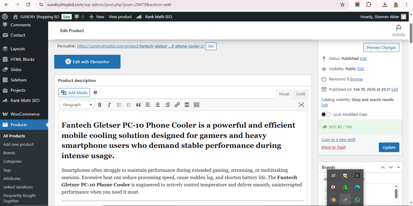Click the green triangle tray icon
This screenshot has height=206, width=413.
[x=345, y=188]
